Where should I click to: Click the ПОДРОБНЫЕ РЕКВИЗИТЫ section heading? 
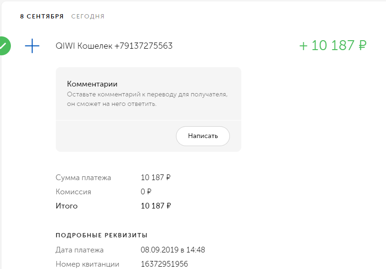pyautogui.click(x=101, y=235)
